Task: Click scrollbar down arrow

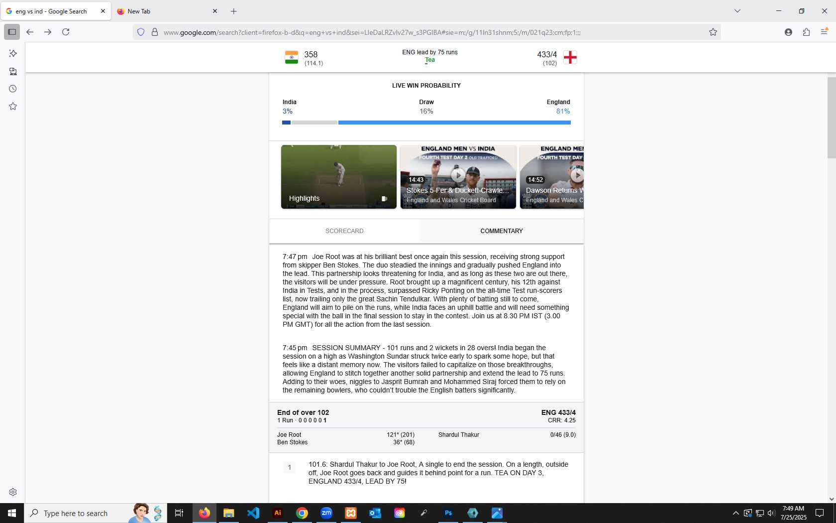Action: point(832,499)
